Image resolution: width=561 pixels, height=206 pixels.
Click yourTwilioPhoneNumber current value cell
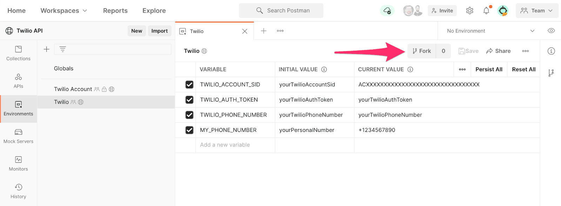coord(447,115)
